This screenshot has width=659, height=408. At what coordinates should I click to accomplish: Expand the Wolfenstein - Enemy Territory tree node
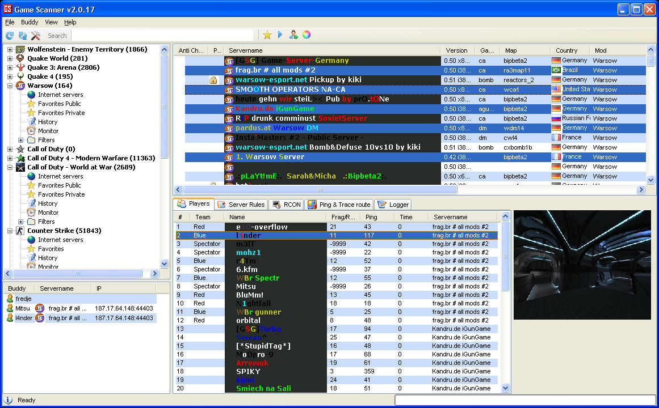pos(10,49)
